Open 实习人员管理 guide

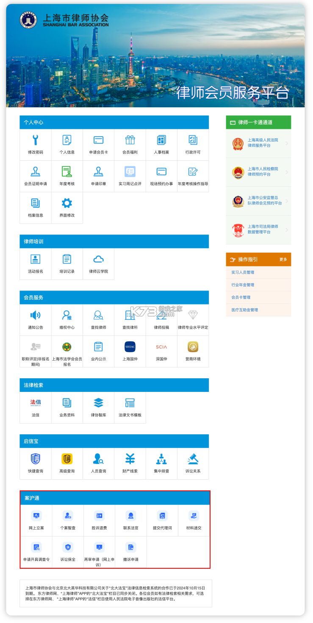point(243,272)
